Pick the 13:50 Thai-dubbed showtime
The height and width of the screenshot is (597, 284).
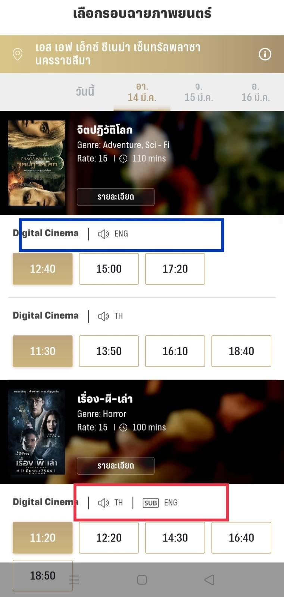pos(109,351)
